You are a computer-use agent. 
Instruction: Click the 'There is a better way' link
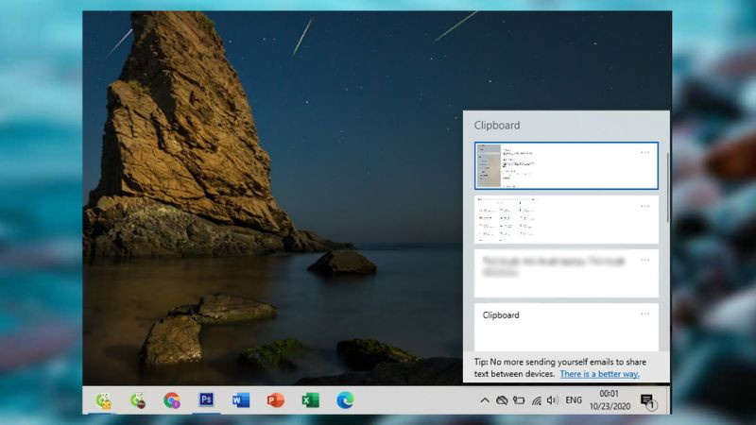coord(599,374)
